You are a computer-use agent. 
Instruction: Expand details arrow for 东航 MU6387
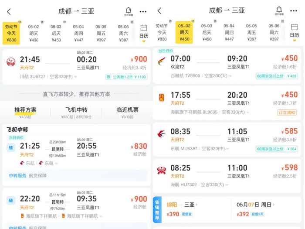[x=227, y=149]
